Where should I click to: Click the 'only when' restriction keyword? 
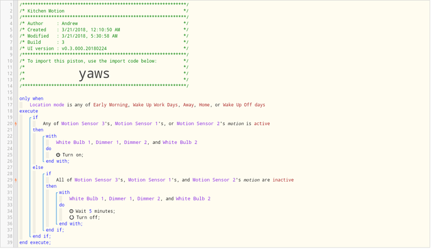(31, 99)
